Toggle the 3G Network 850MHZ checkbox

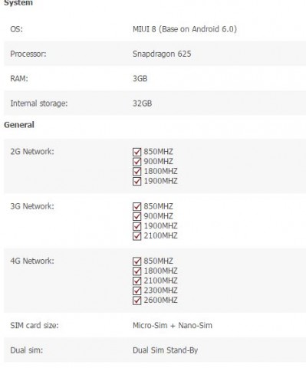point(137,206)
